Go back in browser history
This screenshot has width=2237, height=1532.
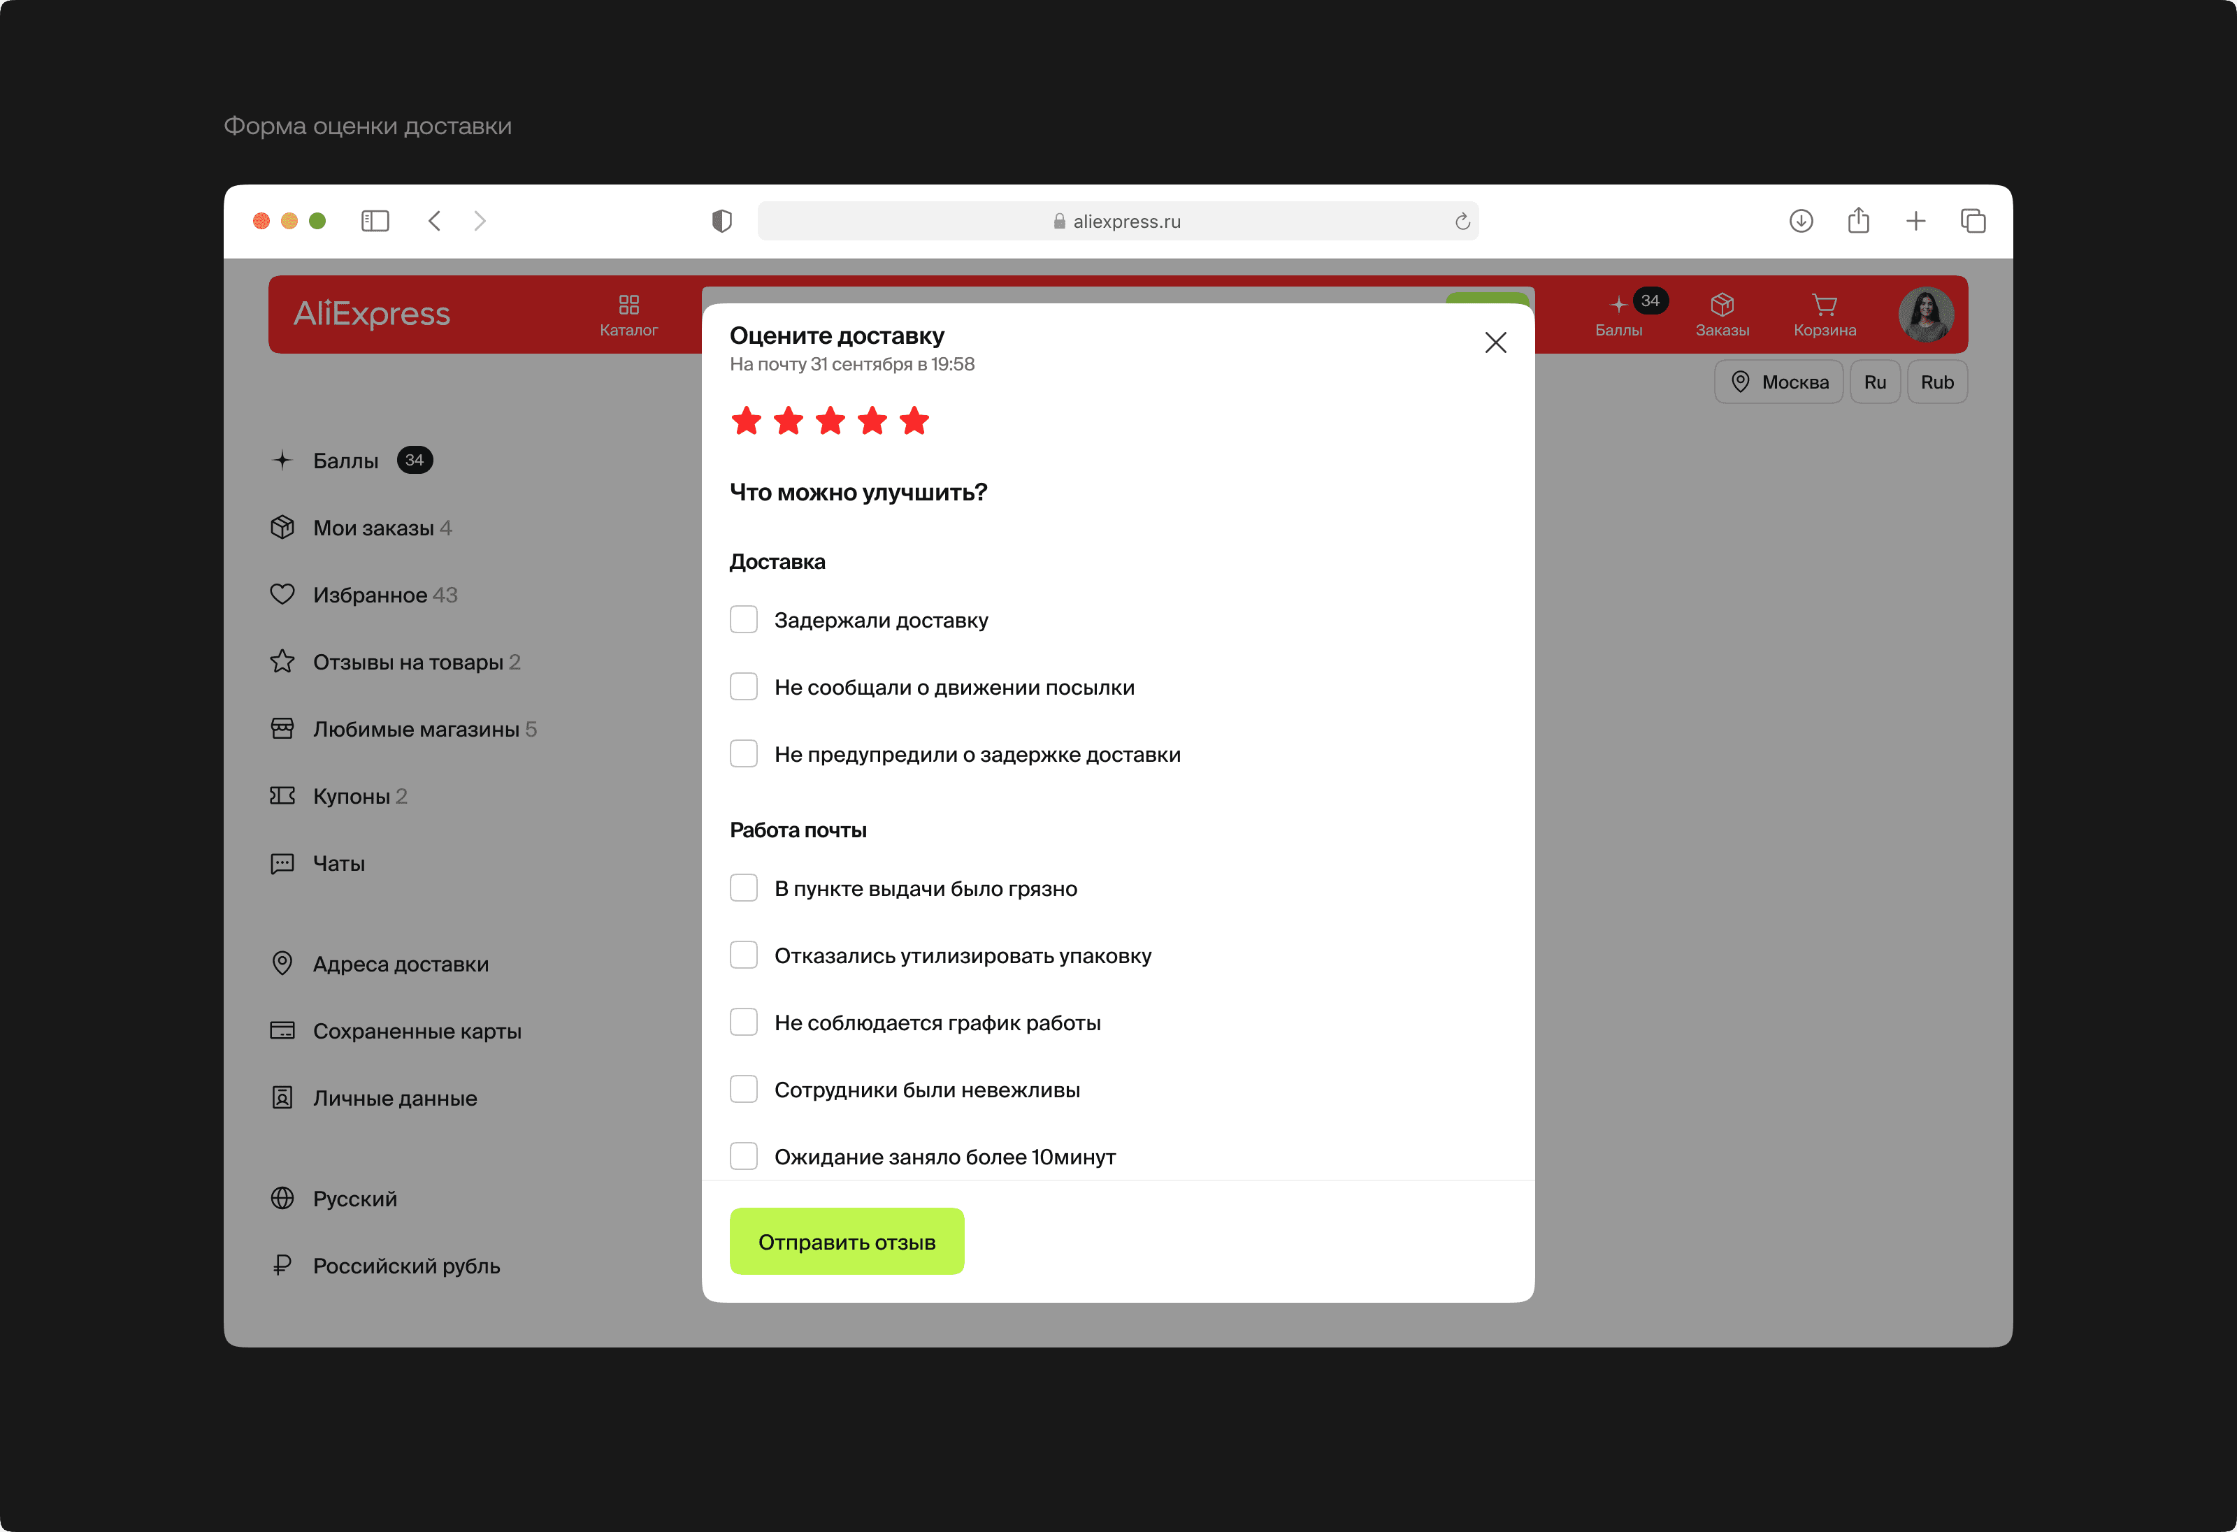(x=435, y=222)
